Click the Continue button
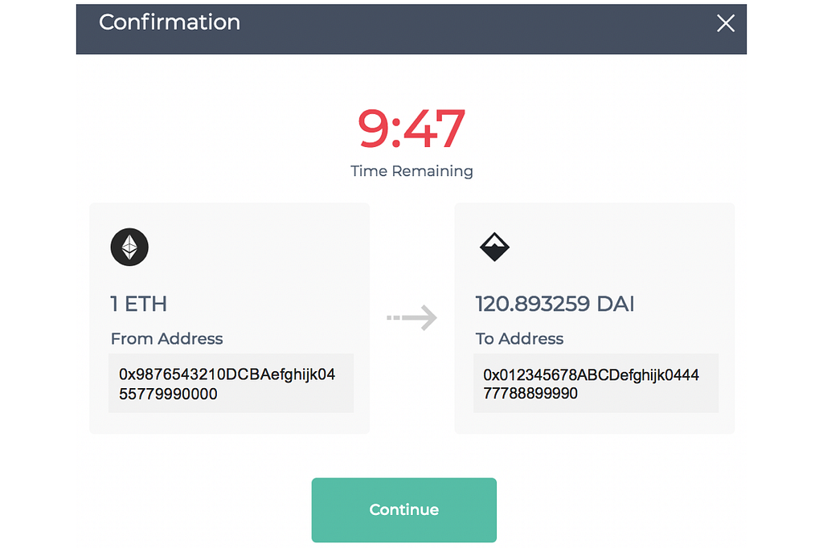 pyautogui.click(x=403, y=509)
